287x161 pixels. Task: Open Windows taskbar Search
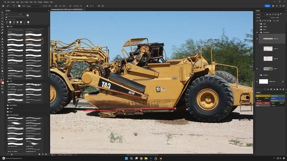point(131,158)
